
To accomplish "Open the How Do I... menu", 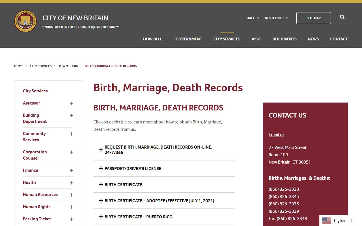I will click(x=154, y=39).
